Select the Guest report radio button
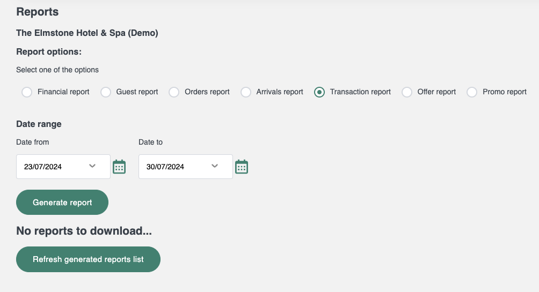 (x=106, y=92)
